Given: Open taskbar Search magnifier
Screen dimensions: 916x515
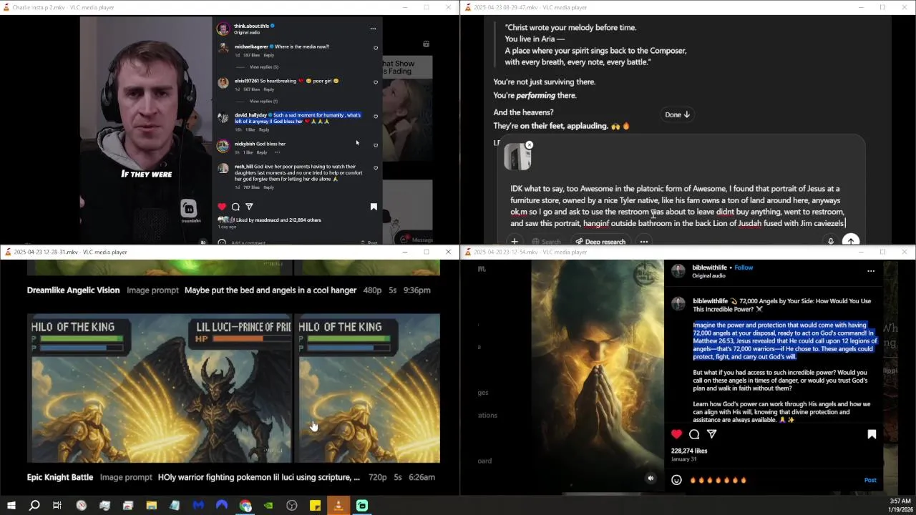Looking at the screenshot, I should [x=34, y=506].
